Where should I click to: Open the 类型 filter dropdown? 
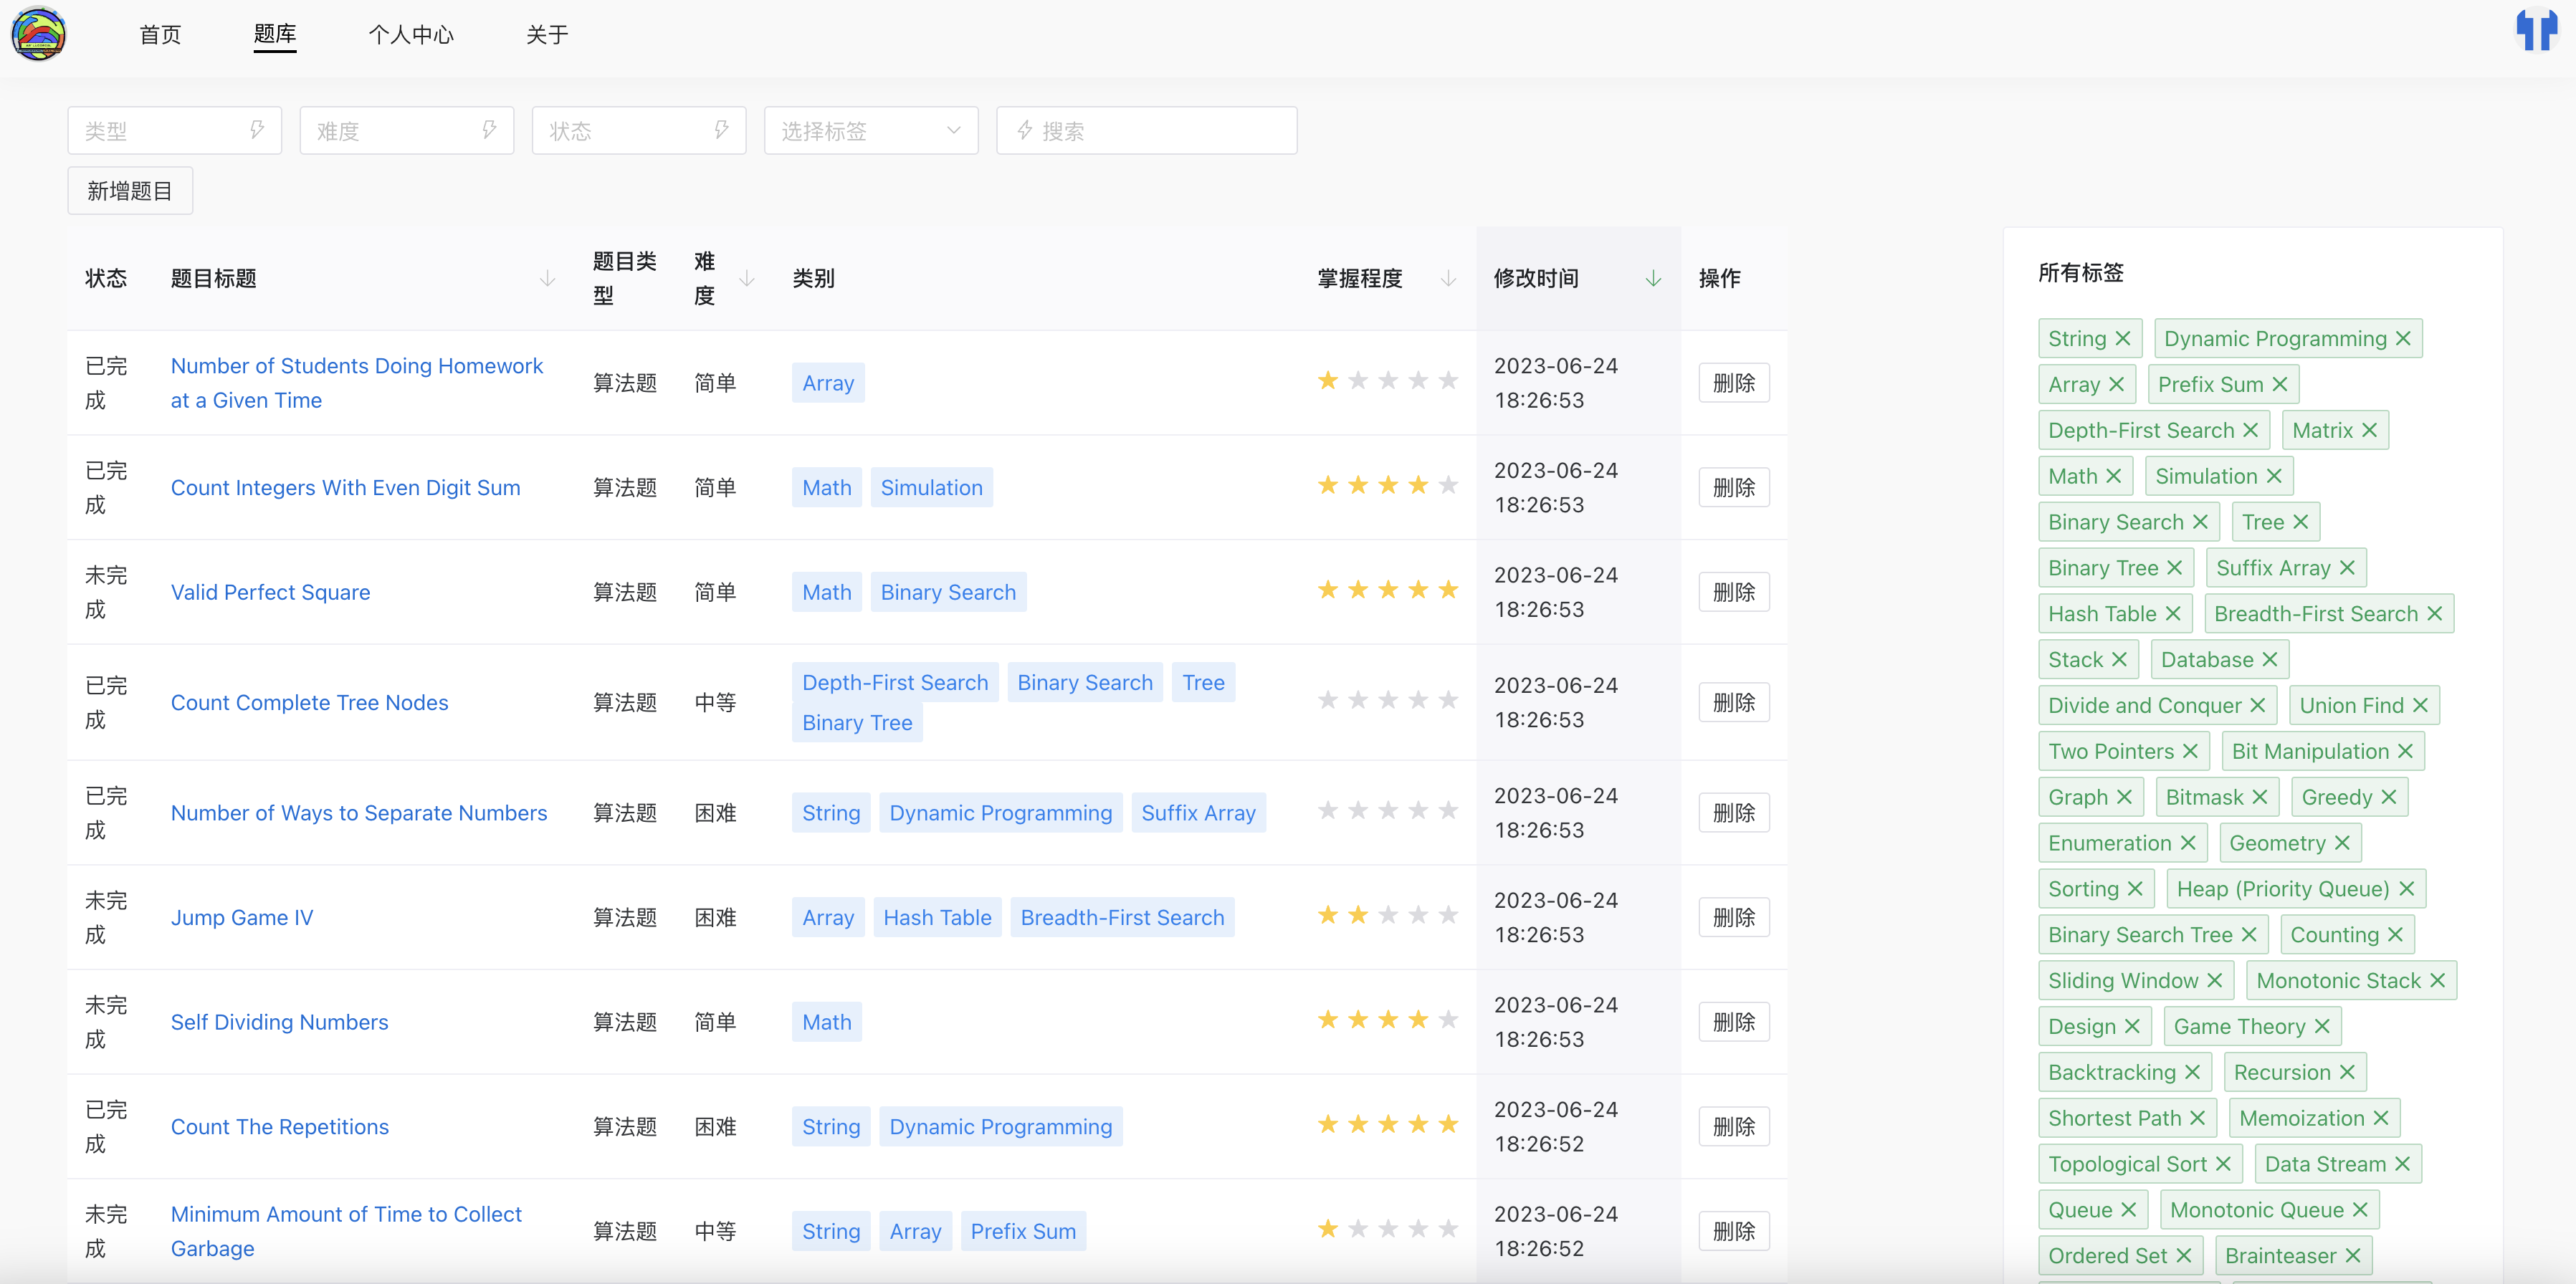174,131
